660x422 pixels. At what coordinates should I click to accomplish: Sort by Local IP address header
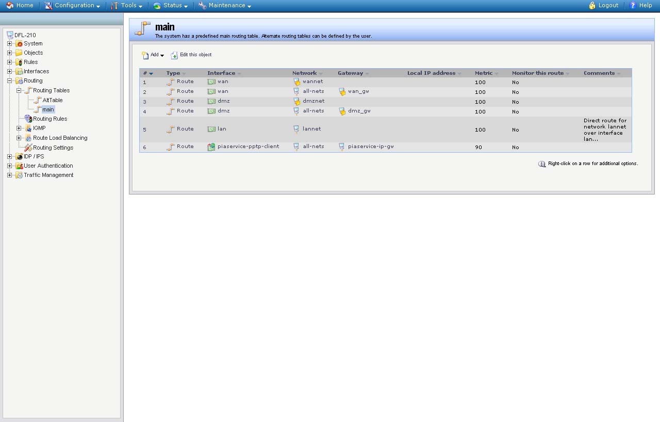[434, 73]
